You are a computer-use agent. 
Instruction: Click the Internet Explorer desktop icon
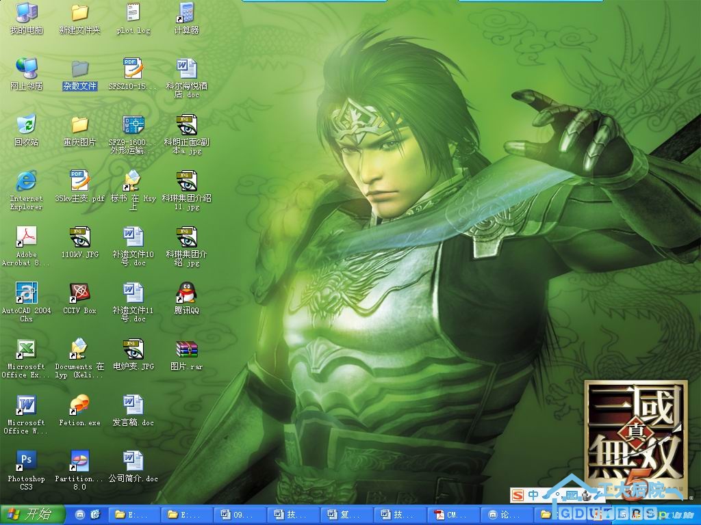(x=26, y=181)
